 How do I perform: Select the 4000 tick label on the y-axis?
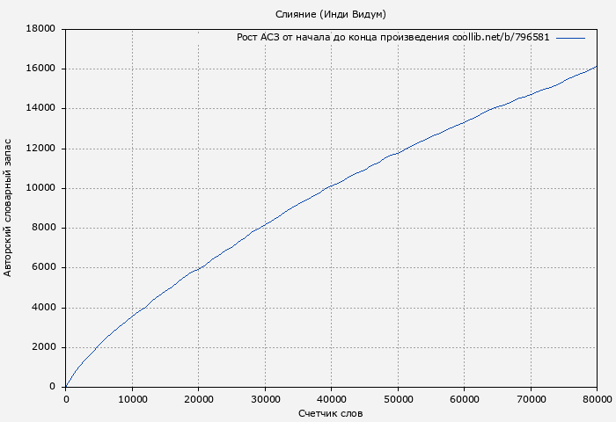tap(44, 308)
